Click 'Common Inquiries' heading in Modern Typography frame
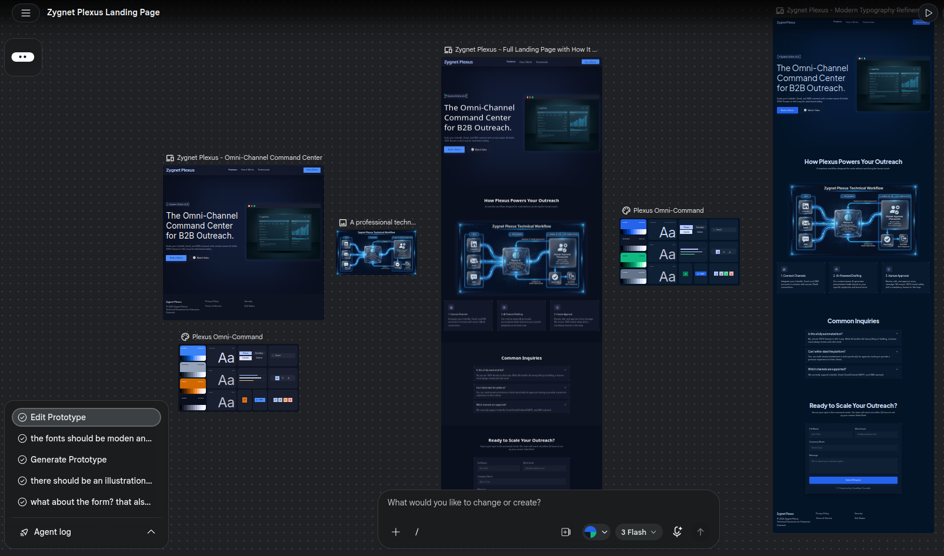The image size is (944, 556). pyautogui.click(x=853, y=321)
